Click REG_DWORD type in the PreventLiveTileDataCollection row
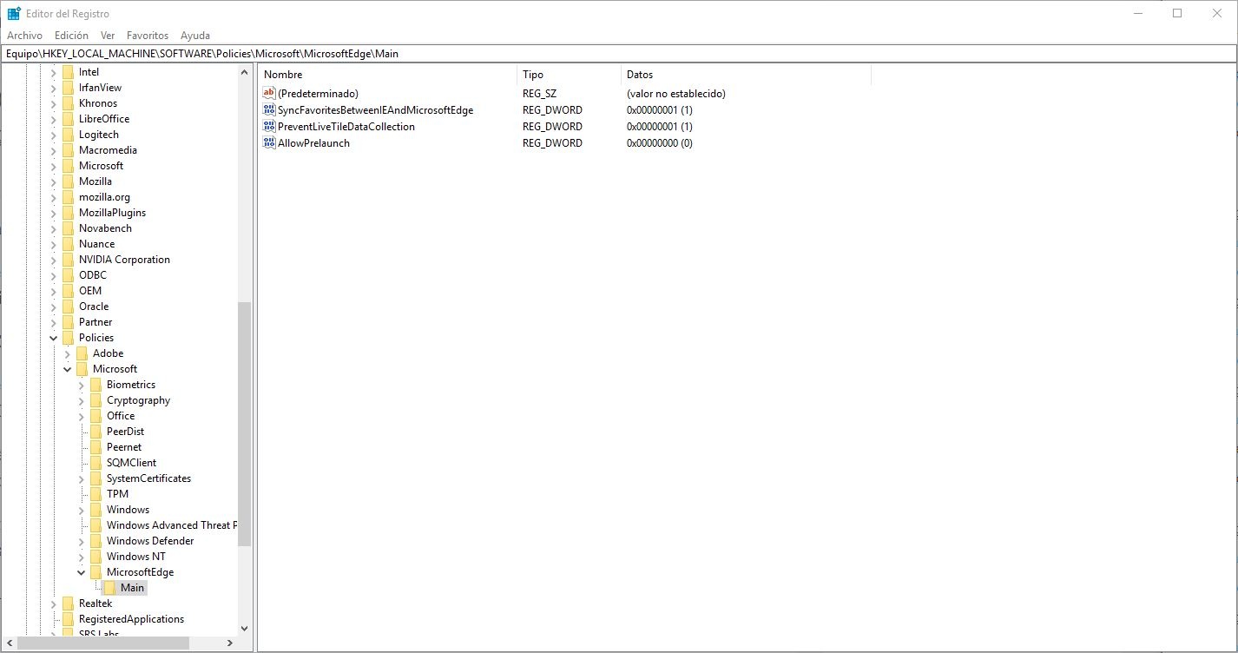Viewport: 1238px width, 653px height. pos(552,127)
